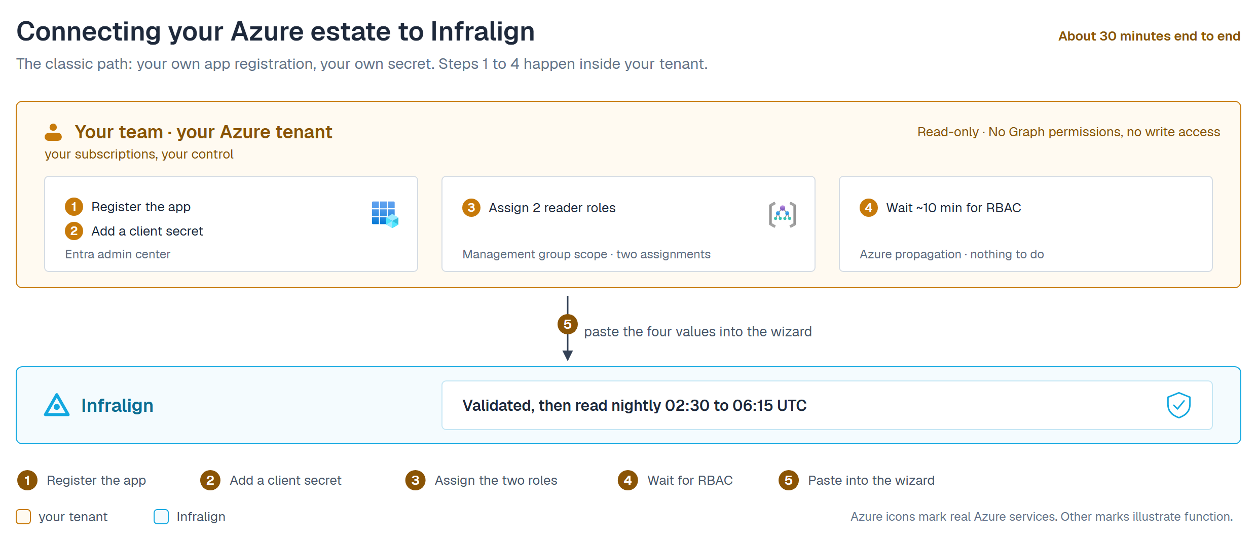Click the blue 'Infralign' legend swatch
1257x541 pixels.
click(x=161, y=517)
